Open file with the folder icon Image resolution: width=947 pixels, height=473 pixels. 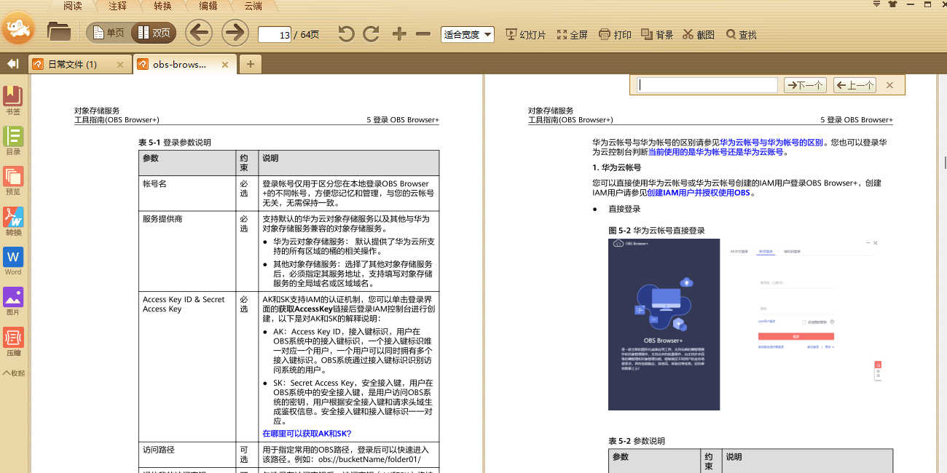58,32
